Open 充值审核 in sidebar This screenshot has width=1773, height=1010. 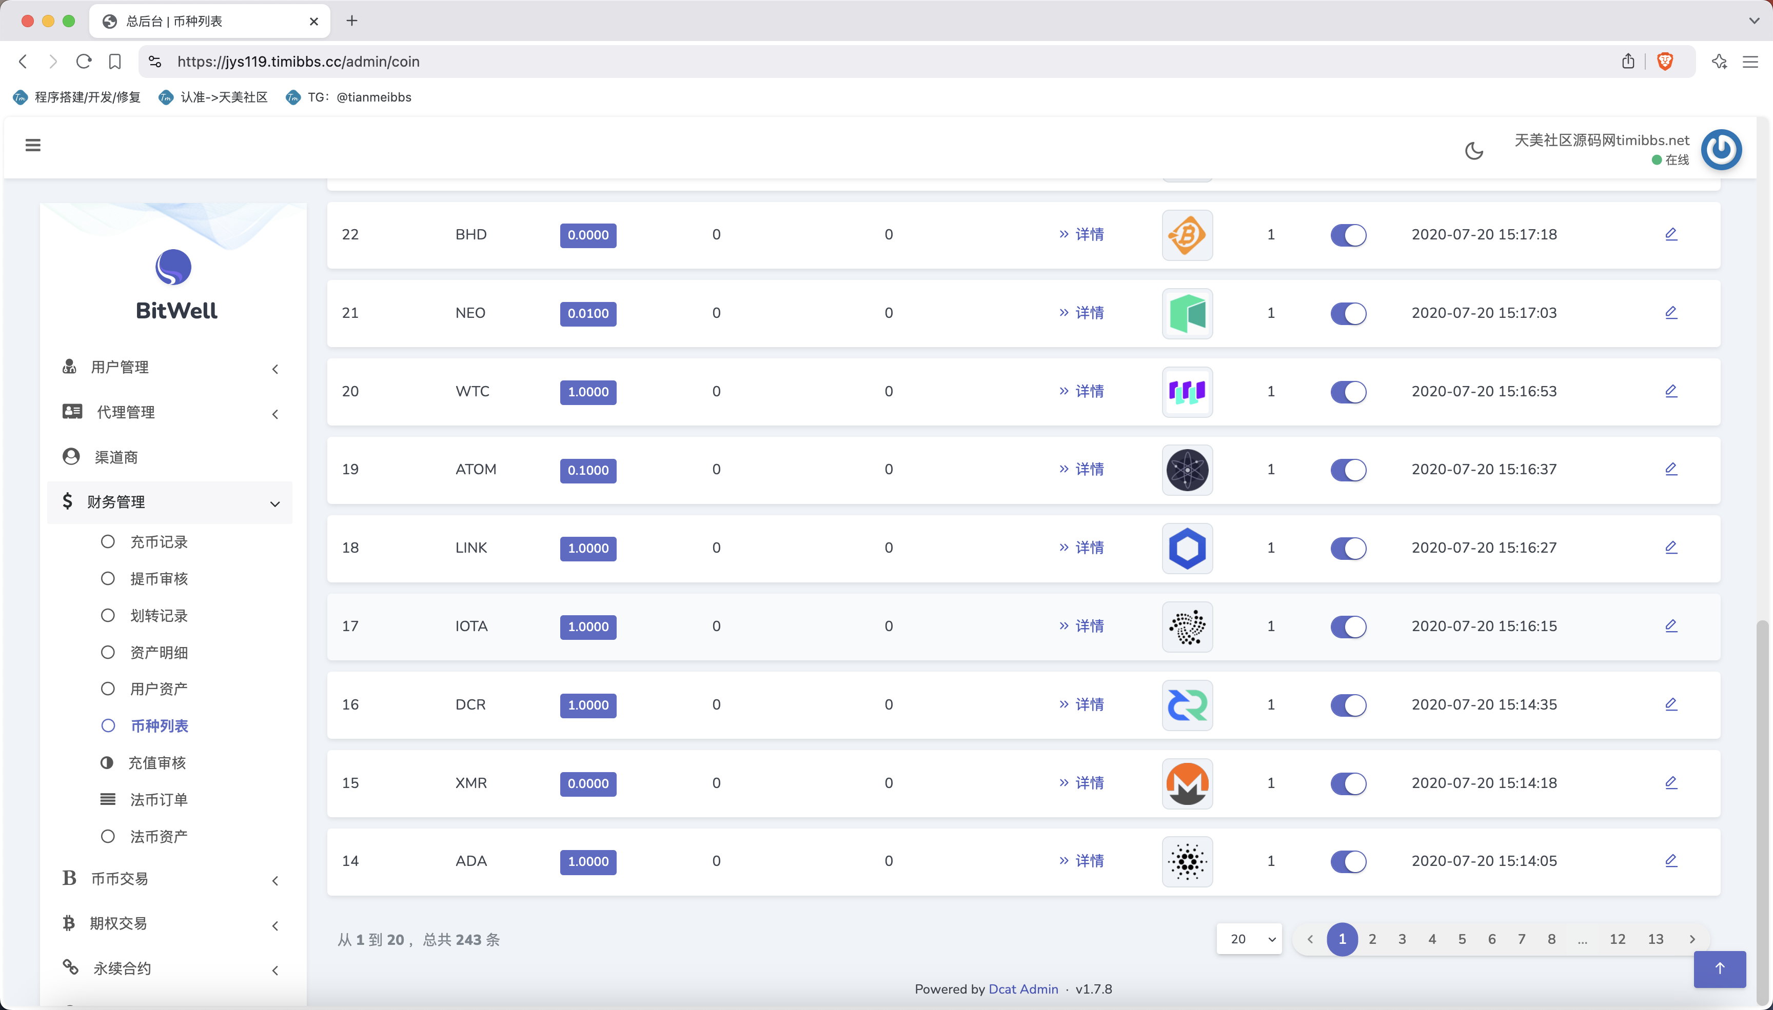coord(157,763)
